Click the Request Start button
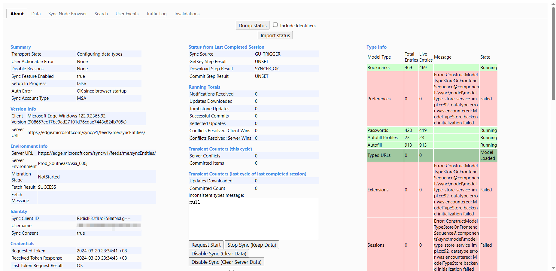This screenshot has width=556, height=271. pos(206,245)
